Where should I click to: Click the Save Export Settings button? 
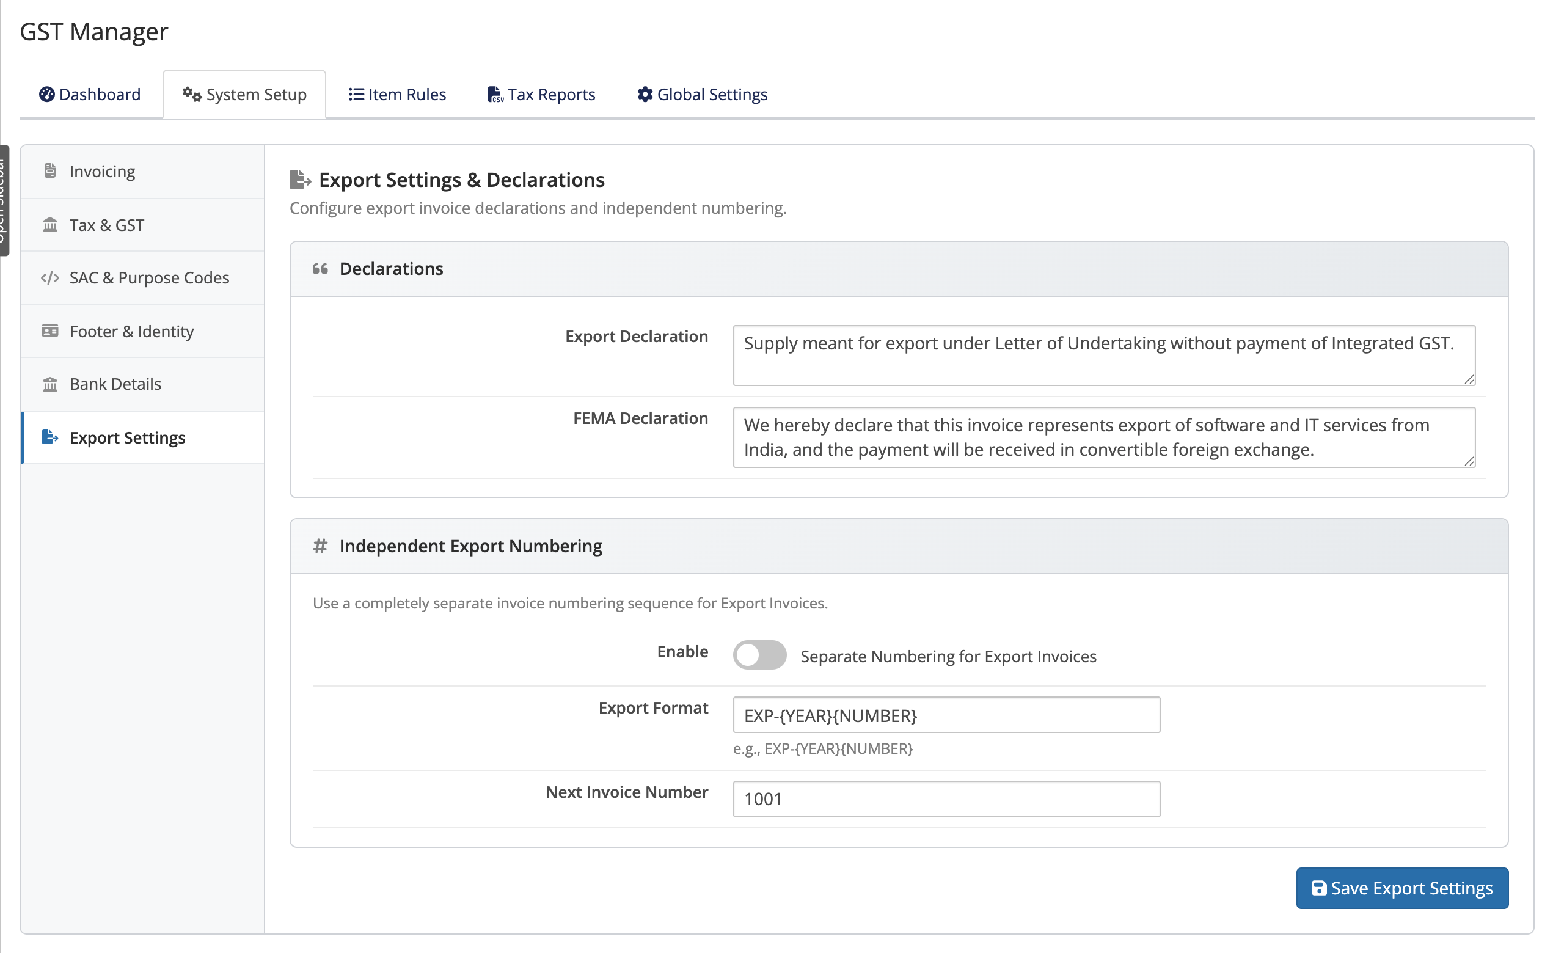1402,888
